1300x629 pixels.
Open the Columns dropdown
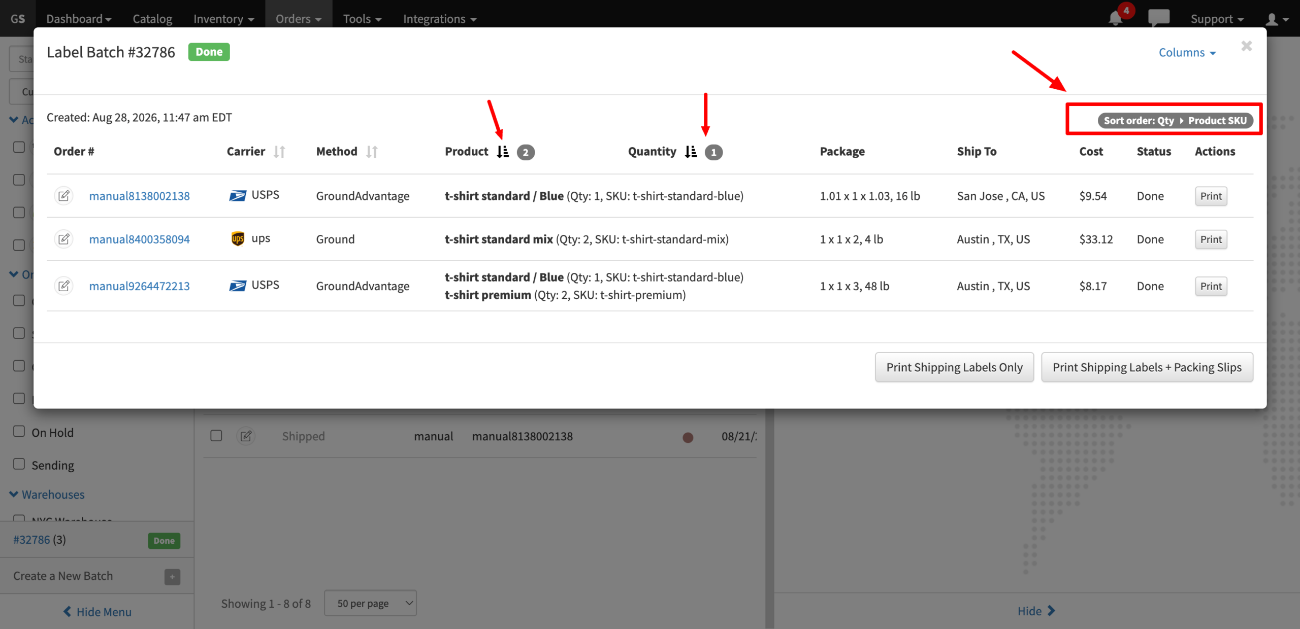1187,52
